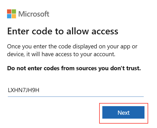The image size is (157, 128).
Task: Click the "Enter code to allow access" heading
Action: 63,31
